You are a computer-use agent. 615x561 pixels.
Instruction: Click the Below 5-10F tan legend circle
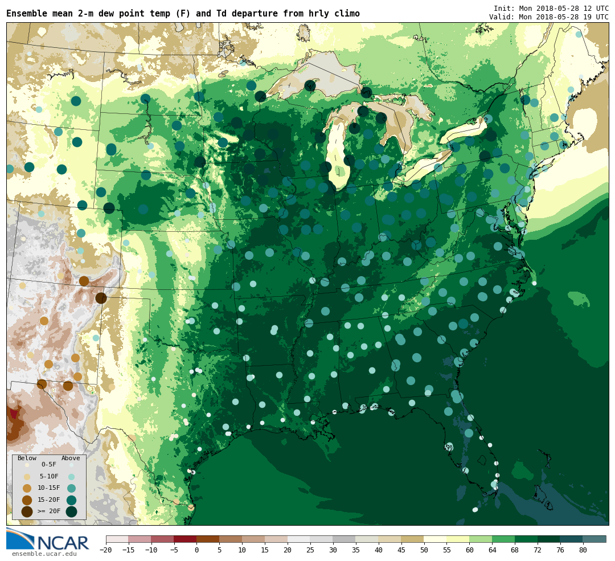(27, 477)
